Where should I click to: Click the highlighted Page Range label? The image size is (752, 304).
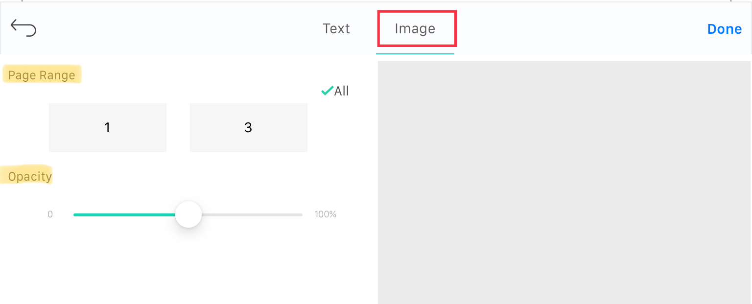[x=42, y=75]
